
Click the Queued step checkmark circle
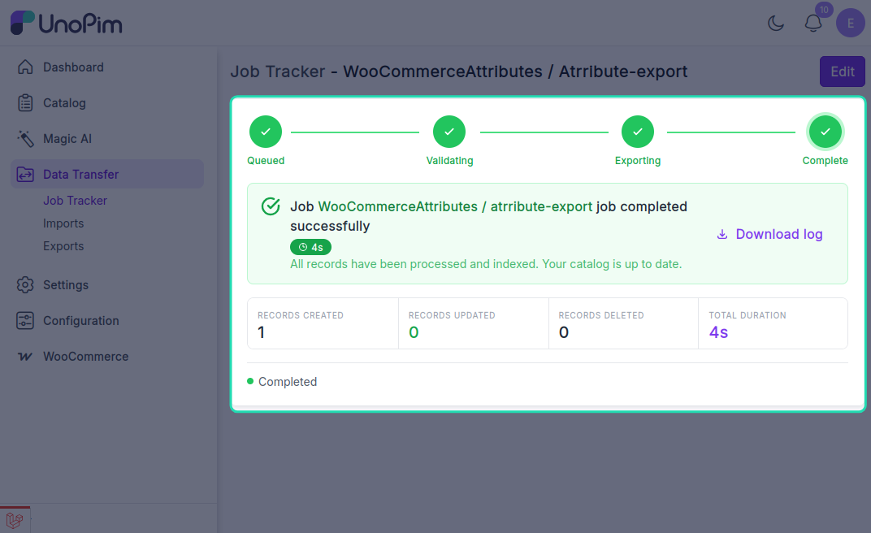266,132
